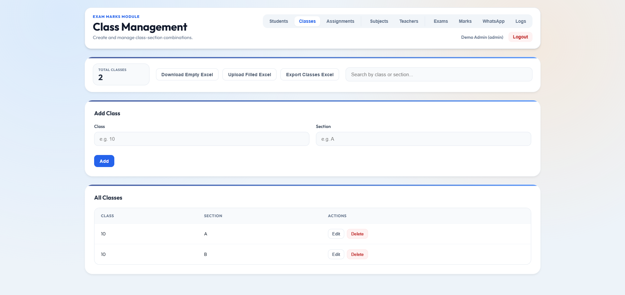
Task: Go to the WhatsApp tab
Action: [x=493, y=21]
